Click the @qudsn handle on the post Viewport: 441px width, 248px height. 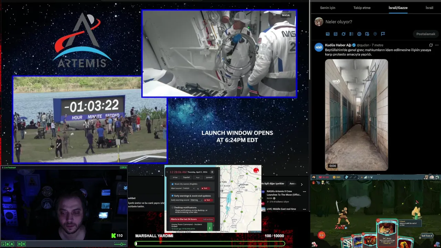click(363, 45)
